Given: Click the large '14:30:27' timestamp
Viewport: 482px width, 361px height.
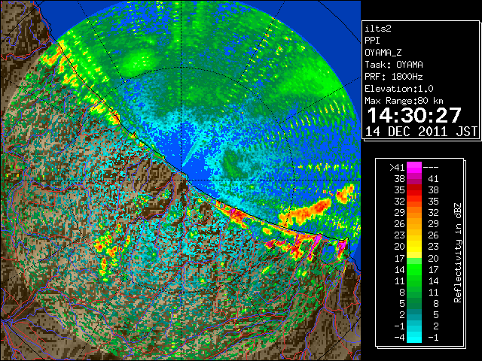Looking at the screenshot, I should coord(414,115).
